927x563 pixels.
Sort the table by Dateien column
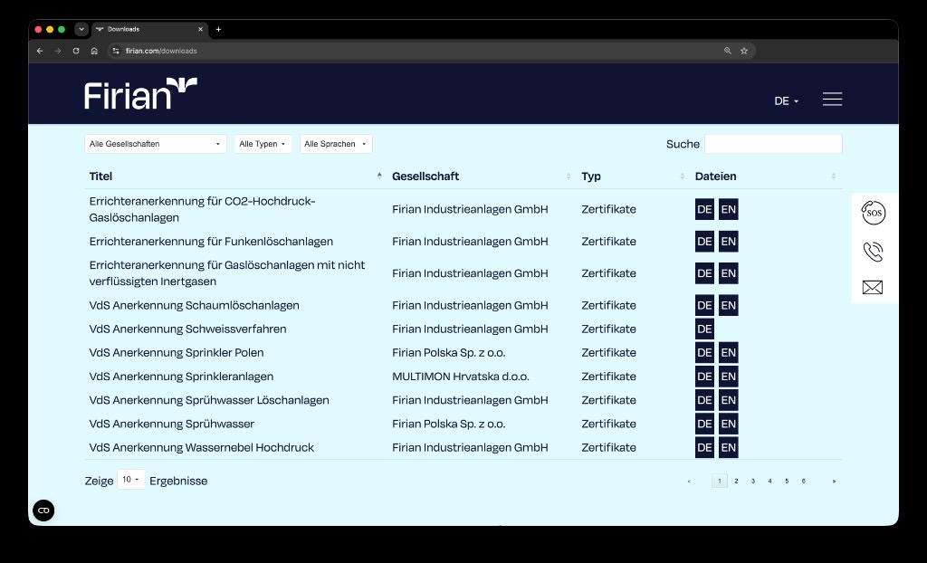[766, 177]
